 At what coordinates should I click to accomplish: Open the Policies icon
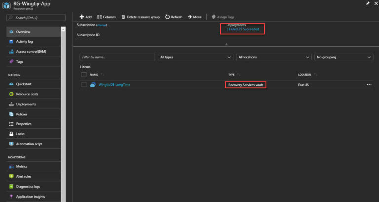click(11, 114)
